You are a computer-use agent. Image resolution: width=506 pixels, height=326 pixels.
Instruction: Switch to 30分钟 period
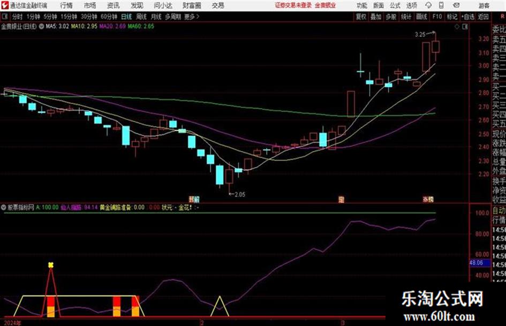pos(89,17)
